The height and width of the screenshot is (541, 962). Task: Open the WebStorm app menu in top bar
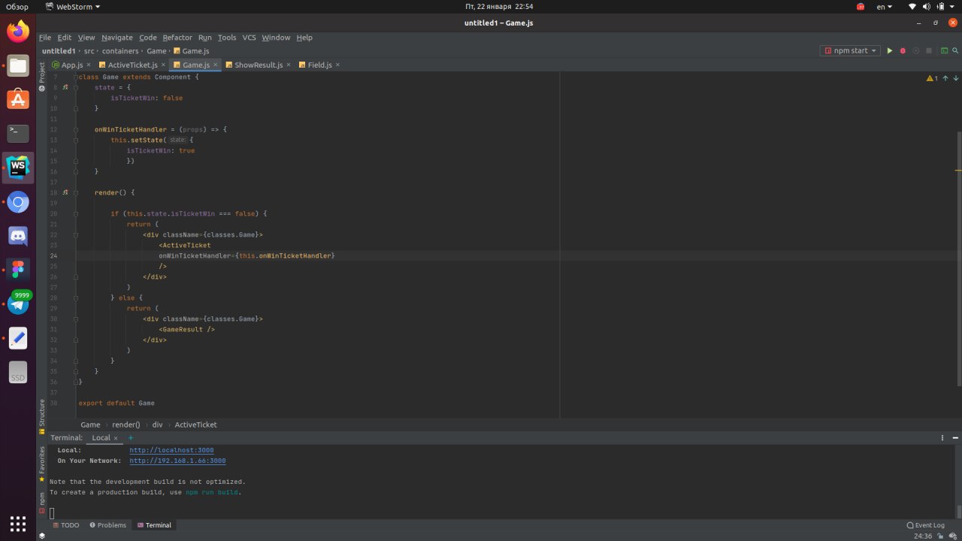pyautogui.click(x=72, y=7)
